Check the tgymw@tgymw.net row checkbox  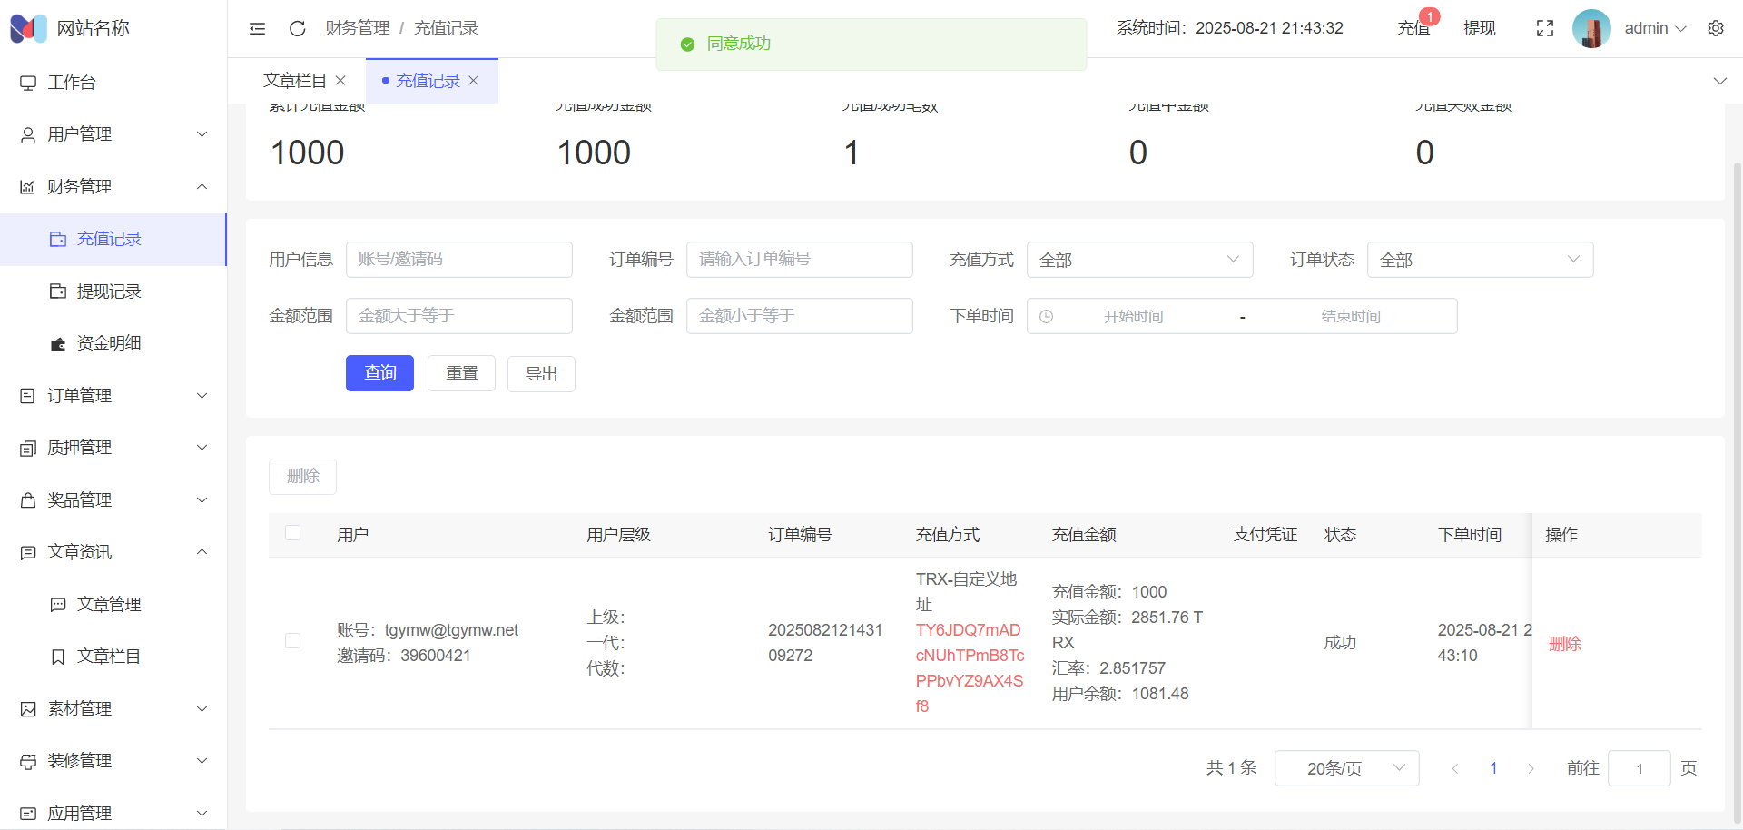(292, 641)
